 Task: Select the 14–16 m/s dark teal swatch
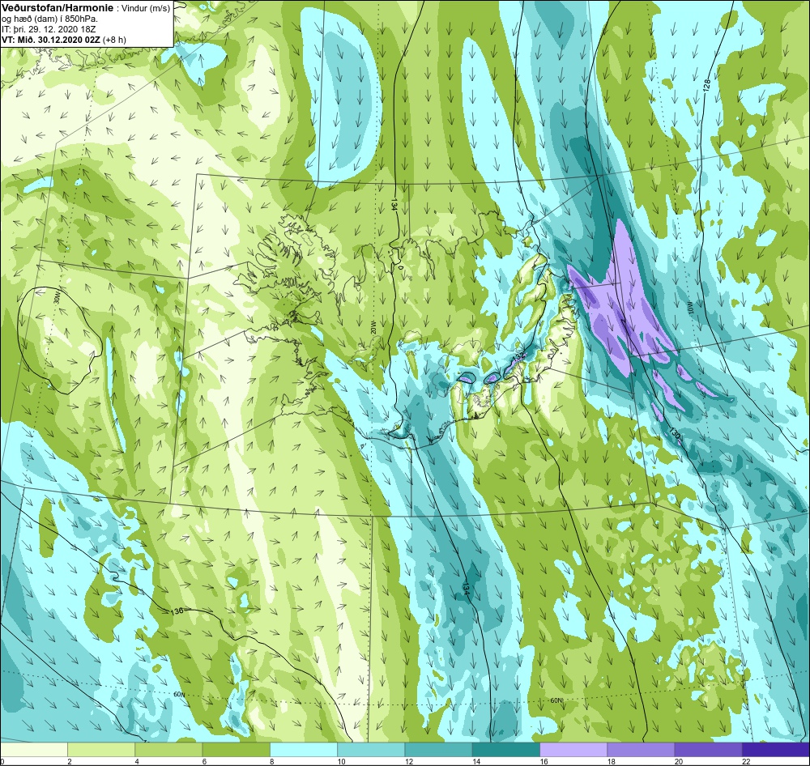505,750
